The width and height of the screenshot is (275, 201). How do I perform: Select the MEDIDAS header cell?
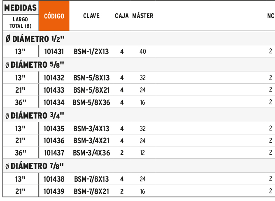[x=21, y=8]
